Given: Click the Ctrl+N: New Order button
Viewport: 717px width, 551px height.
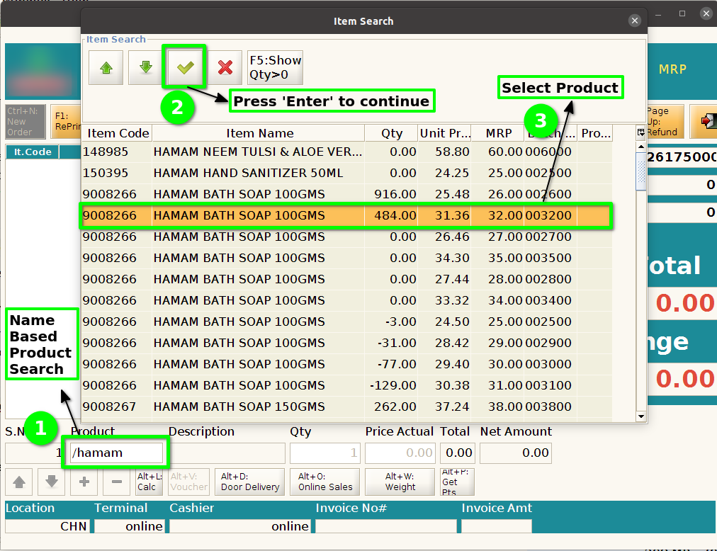Looking at the screenshot, I should [x=25, y=122].
